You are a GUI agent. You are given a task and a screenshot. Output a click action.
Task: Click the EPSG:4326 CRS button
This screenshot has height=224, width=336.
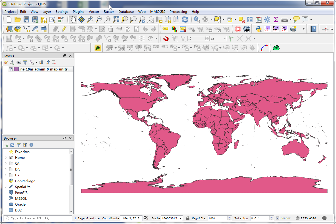(306, 218)
